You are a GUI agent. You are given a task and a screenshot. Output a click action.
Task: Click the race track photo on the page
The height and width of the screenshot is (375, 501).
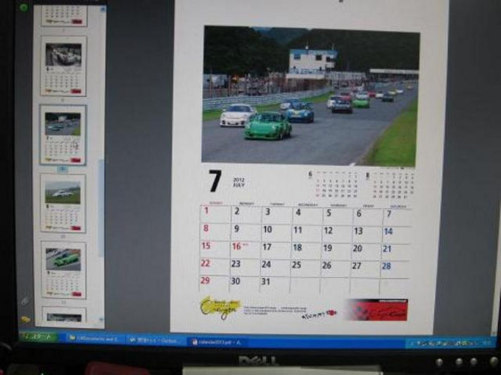[310, 96]
